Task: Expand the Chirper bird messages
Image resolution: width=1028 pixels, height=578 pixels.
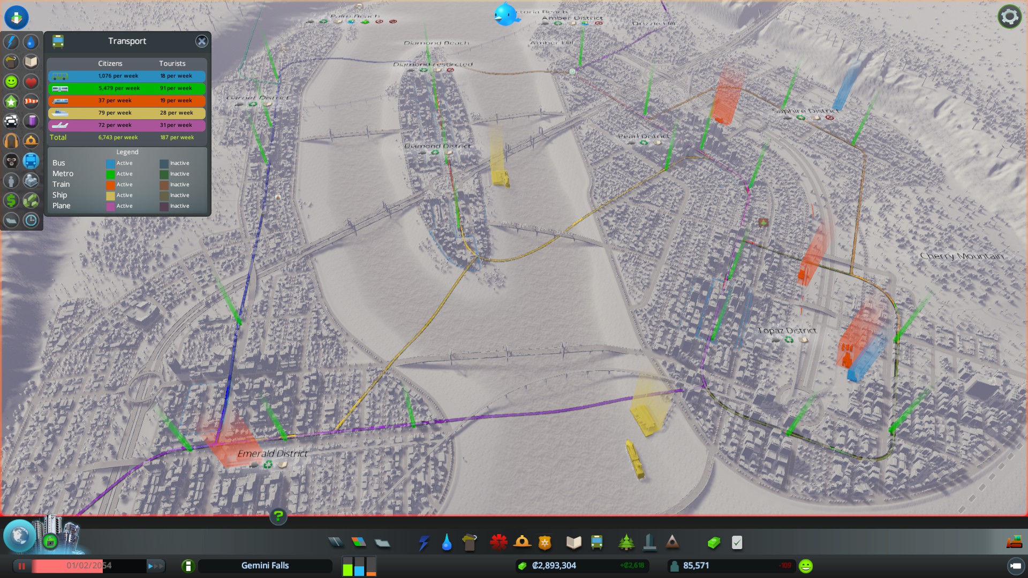Action: 507,14
